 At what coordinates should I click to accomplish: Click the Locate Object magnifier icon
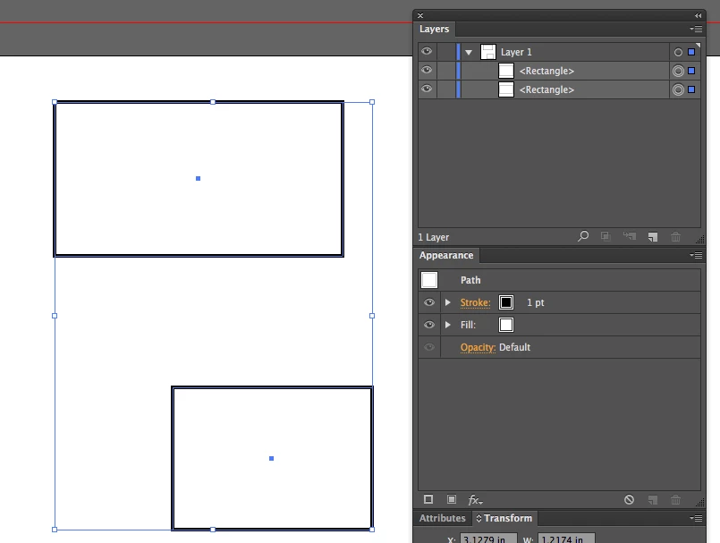583,236
